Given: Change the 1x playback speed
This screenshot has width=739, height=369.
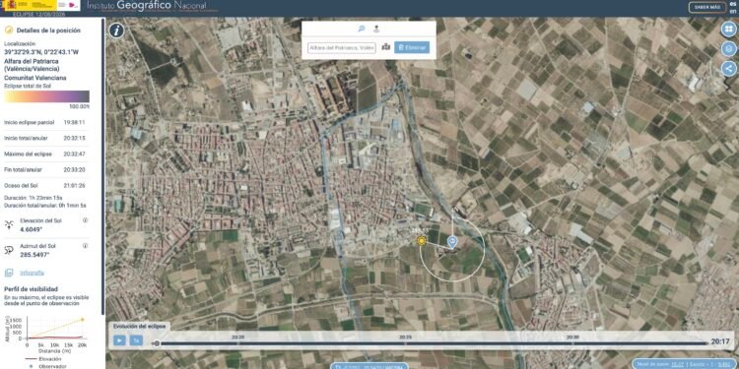Looking at the screenshot, I should tap(136, 340).
